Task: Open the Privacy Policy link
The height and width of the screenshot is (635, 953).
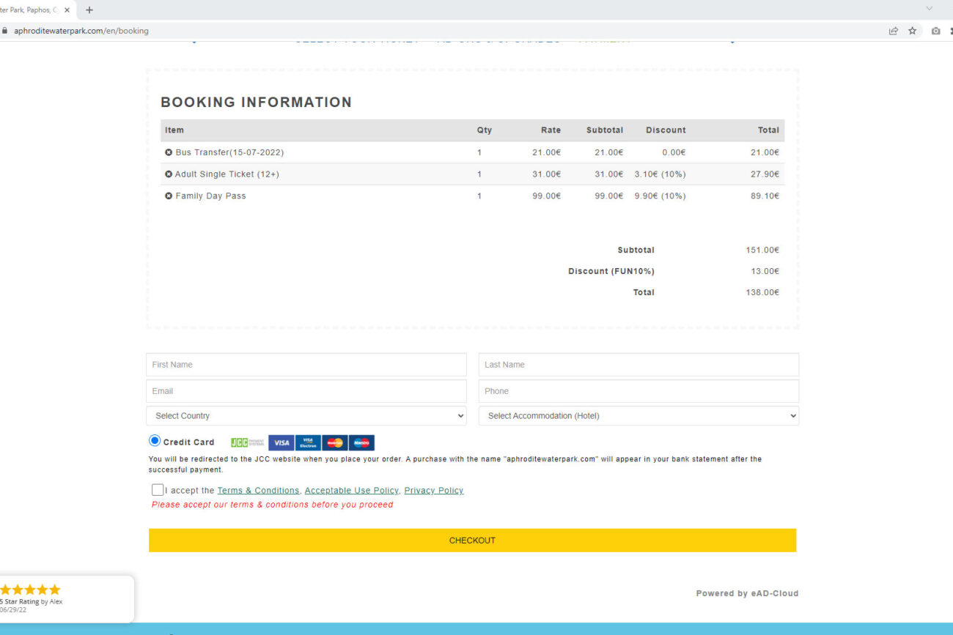Action: pyautogui.click(x=433, y=491)
